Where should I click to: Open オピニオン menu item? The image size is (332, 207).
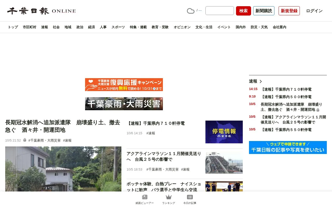pyautogui.click(x=182, y=27)
